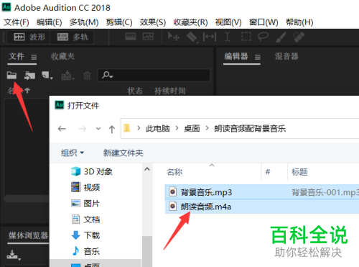Open the 组织 dropdown
The height and width of the screenshot is (267, 359).
(x=73, y=153)
